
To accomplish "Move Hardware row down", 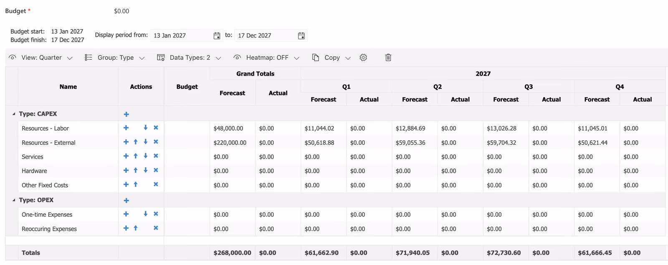I will click(x=145, y=170).
